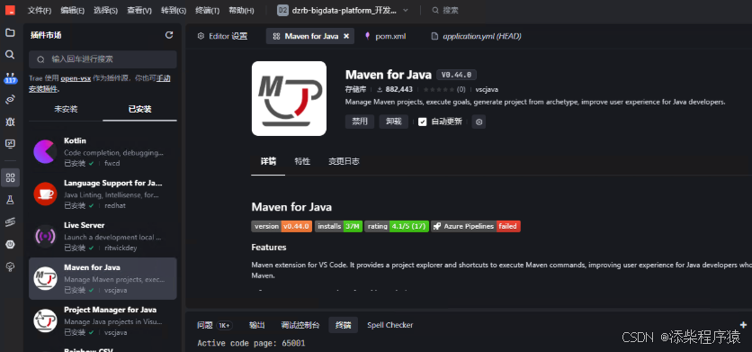Image resolution: width=752 pixels, height=352 pixels.
Task: Select the 未安装 tab
Action: point(66,109)
